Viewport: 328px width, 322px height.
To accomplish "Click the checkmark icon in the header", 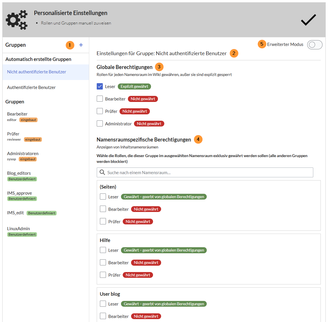I will click(308, 20).
